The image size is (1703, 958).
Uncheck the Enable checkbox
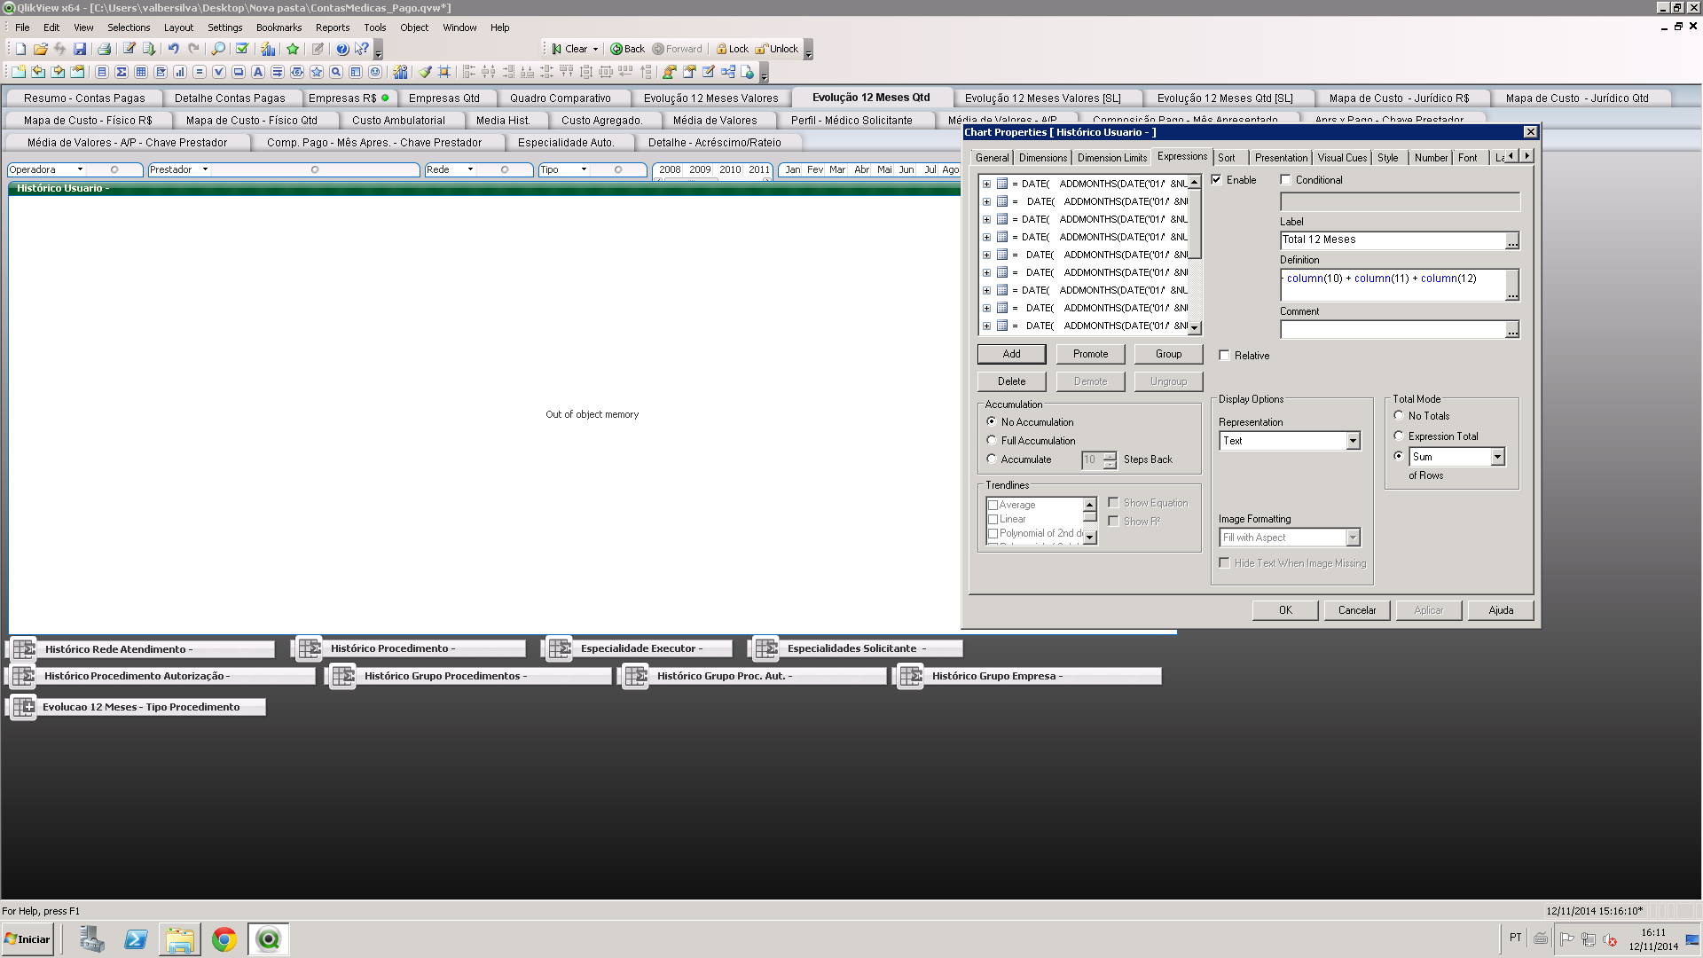tap(1217, 180)
